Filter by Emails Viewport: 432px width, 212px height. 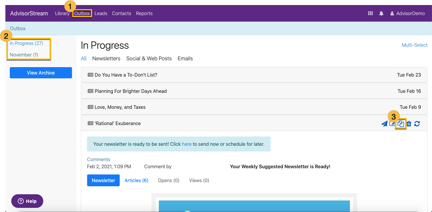185,59
